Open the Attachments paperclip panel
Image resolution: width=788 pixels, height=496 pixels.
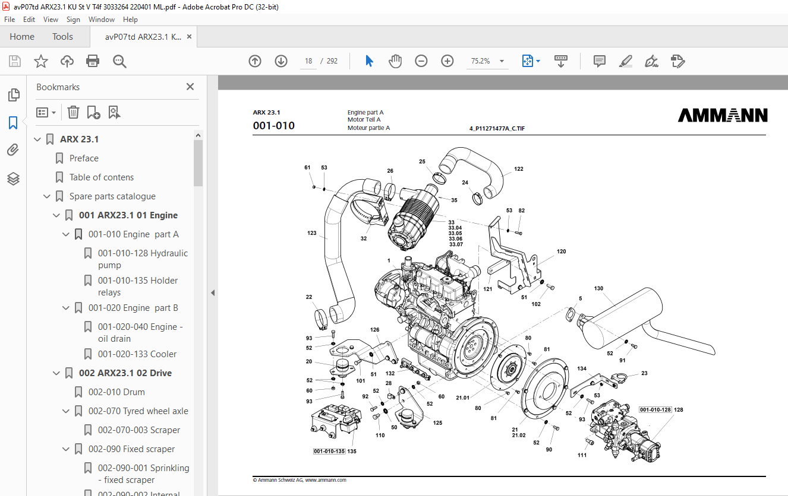[13, 150]
